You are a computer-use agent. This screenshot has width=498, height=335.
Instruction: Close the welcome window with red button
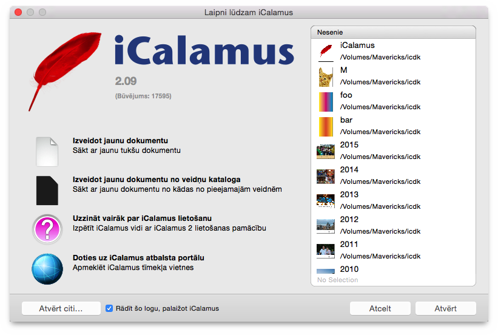click(x=18, y=12)
